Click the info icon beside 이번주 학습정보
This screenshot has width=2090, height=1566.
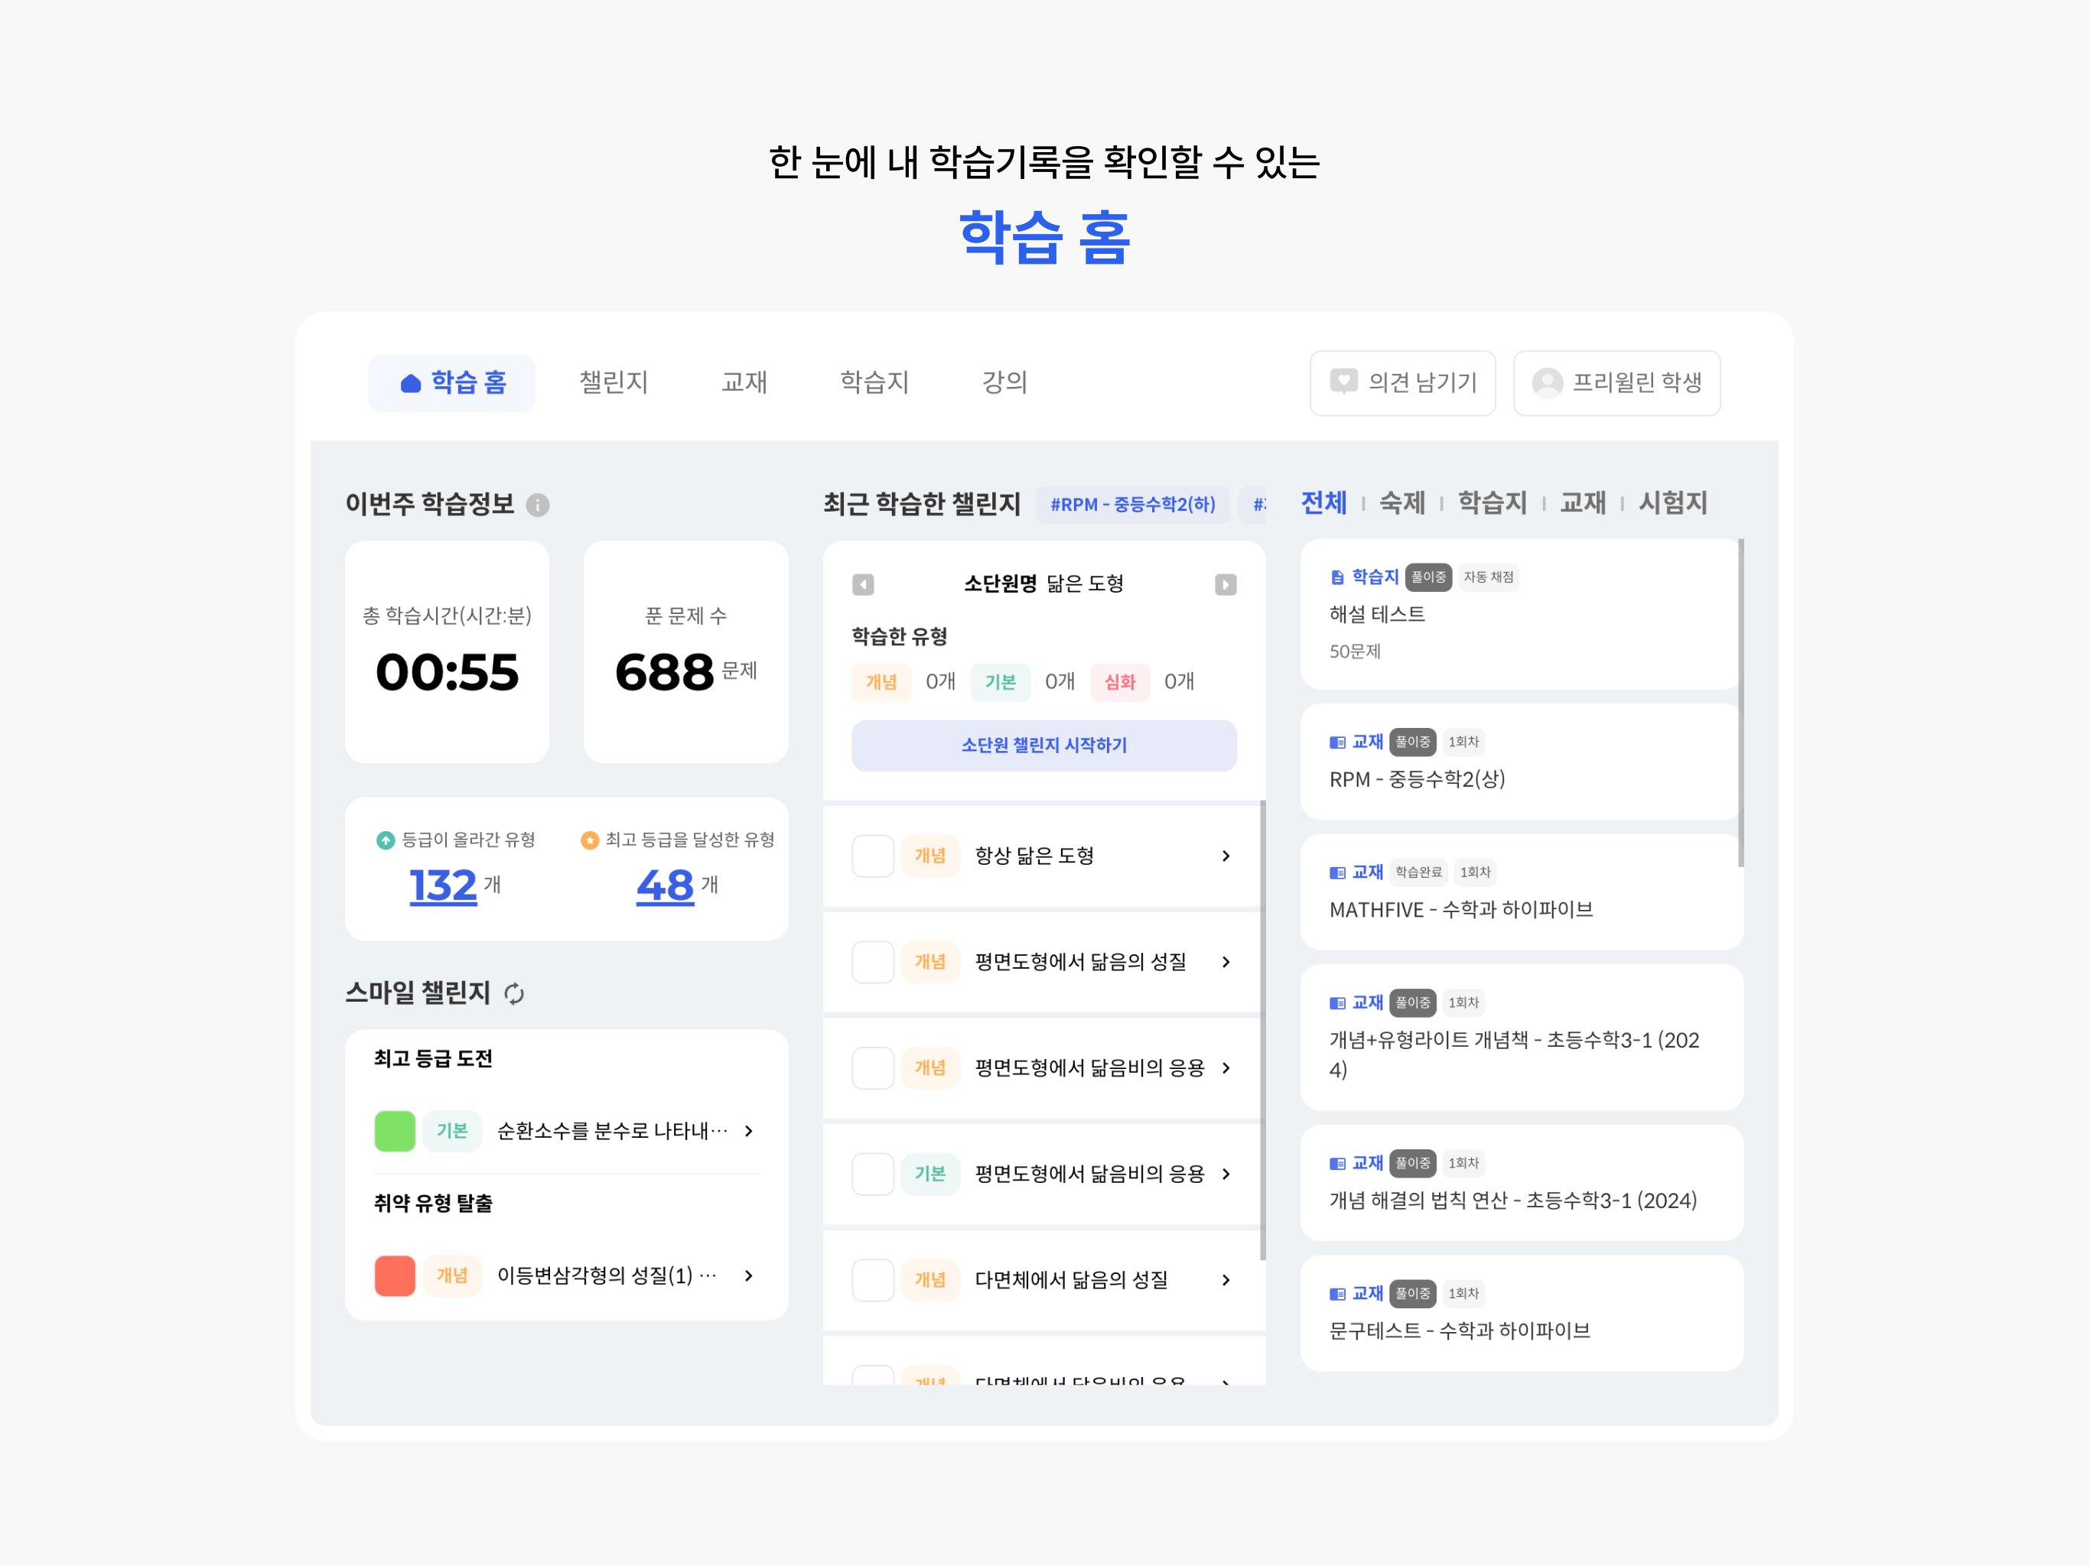click(538, 505)
